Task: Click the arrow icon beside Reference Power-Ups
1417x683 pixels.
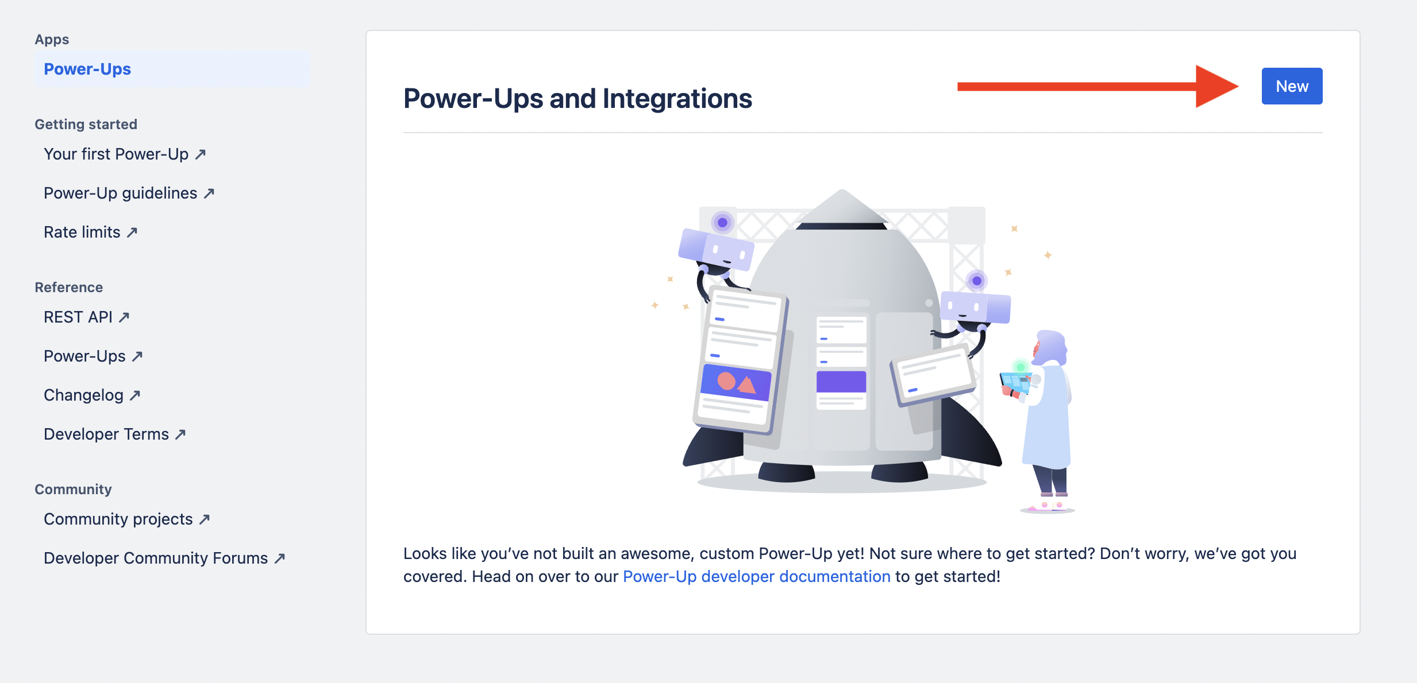Action: click(x=137, y=356)
